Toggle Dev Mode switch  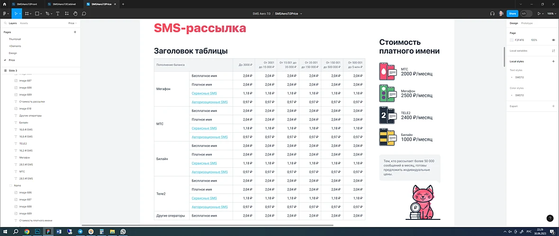(x=526, y=14)
